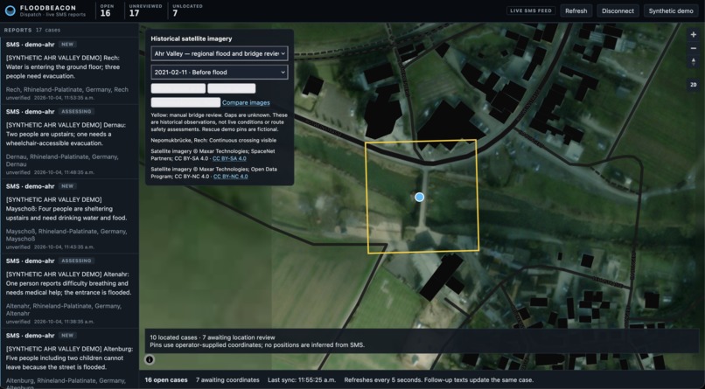The image size is (705, 389).
Task: Click the NEW badge on the Mayschoß report
Action: click(67, 186)
